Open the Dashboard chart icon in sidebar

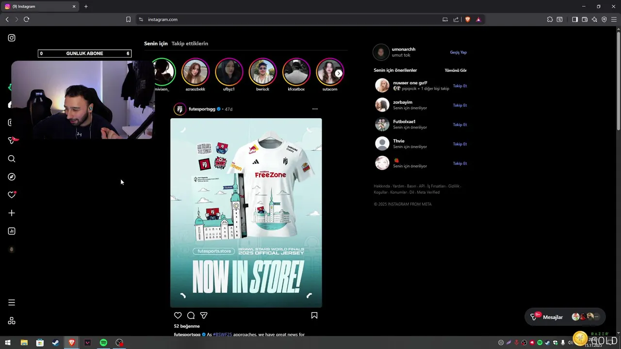point(12,231)
